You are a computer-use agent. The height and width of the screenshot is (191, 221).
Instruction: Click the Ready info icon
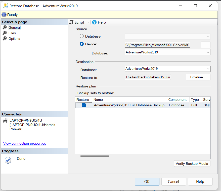pos(4,15)
